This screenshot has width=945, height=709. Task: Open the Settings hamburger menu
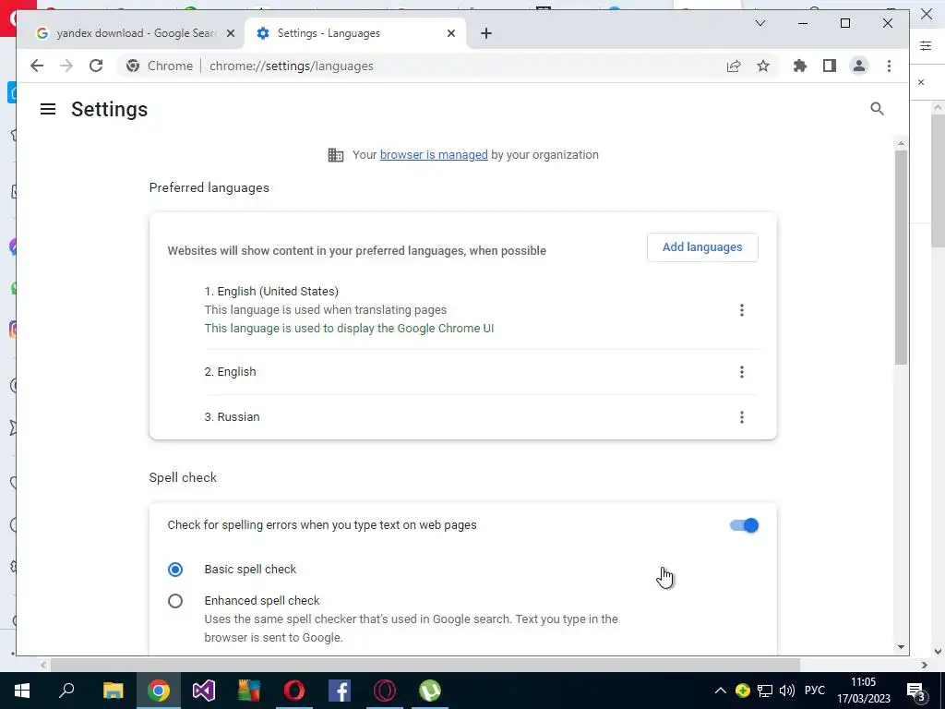click(x=48, y=109)
